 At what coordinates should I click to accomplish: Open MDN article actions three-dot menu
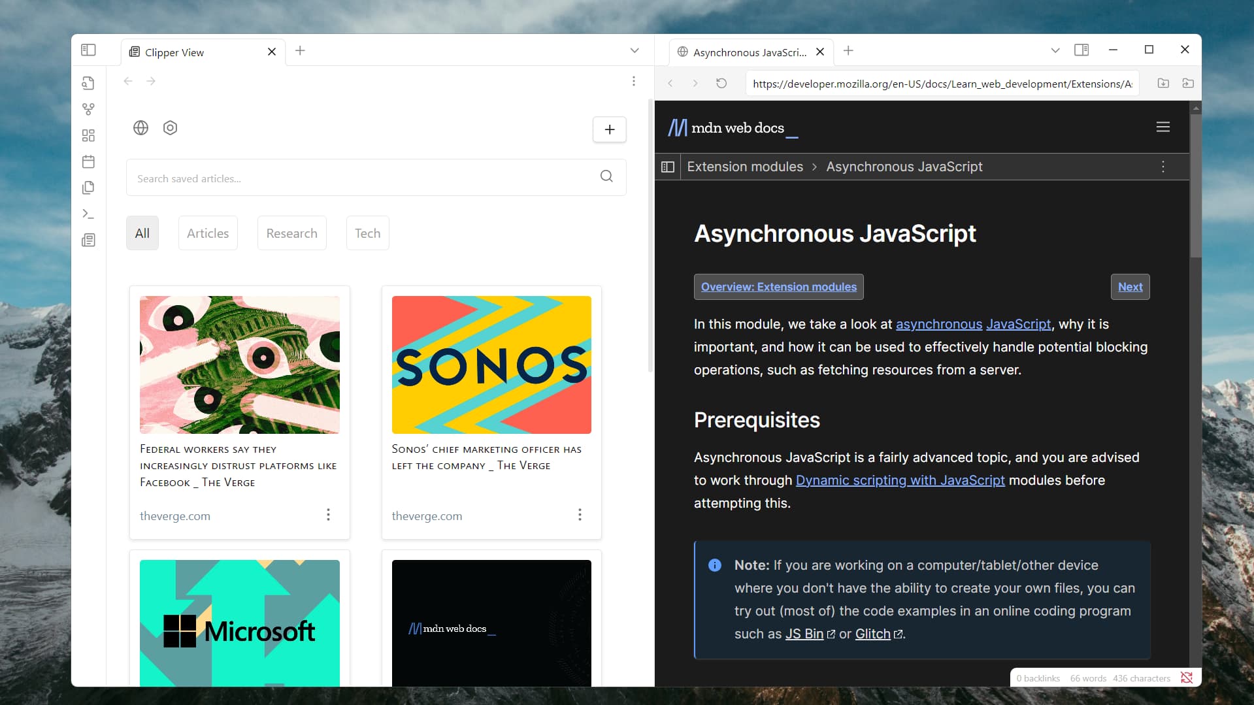1163,167
